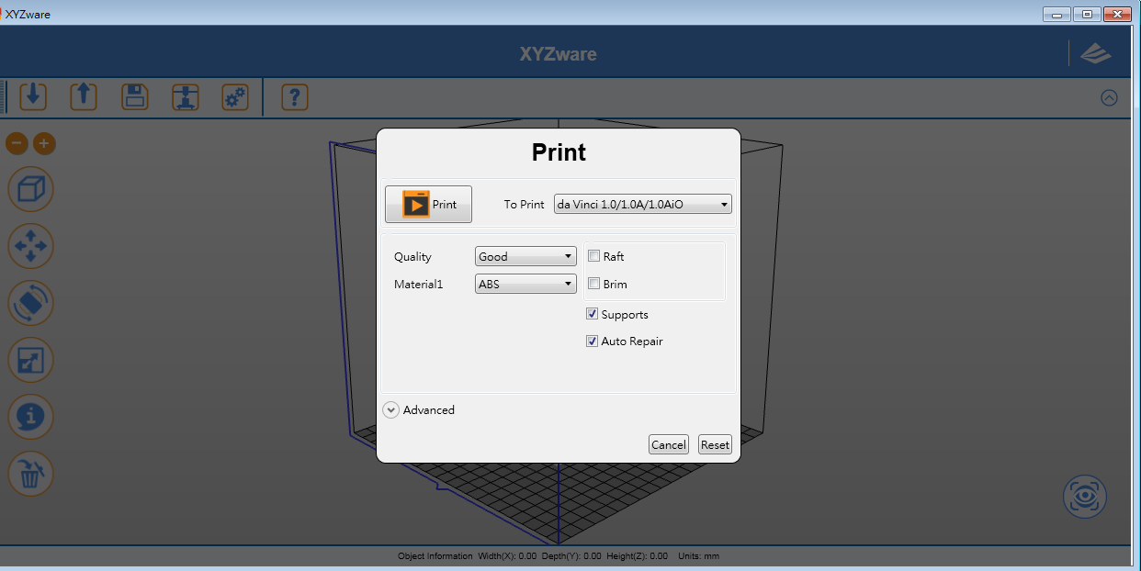This screenshot has height=571, width=1141.
Task: Open the Help question mark icon
Action: 294,96
